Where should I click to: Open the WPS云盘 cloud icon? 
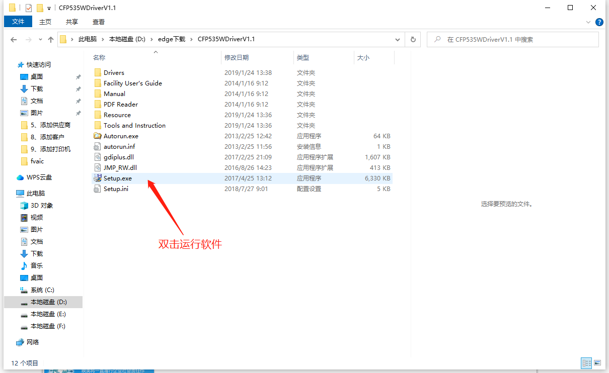(x=20, y=177)
